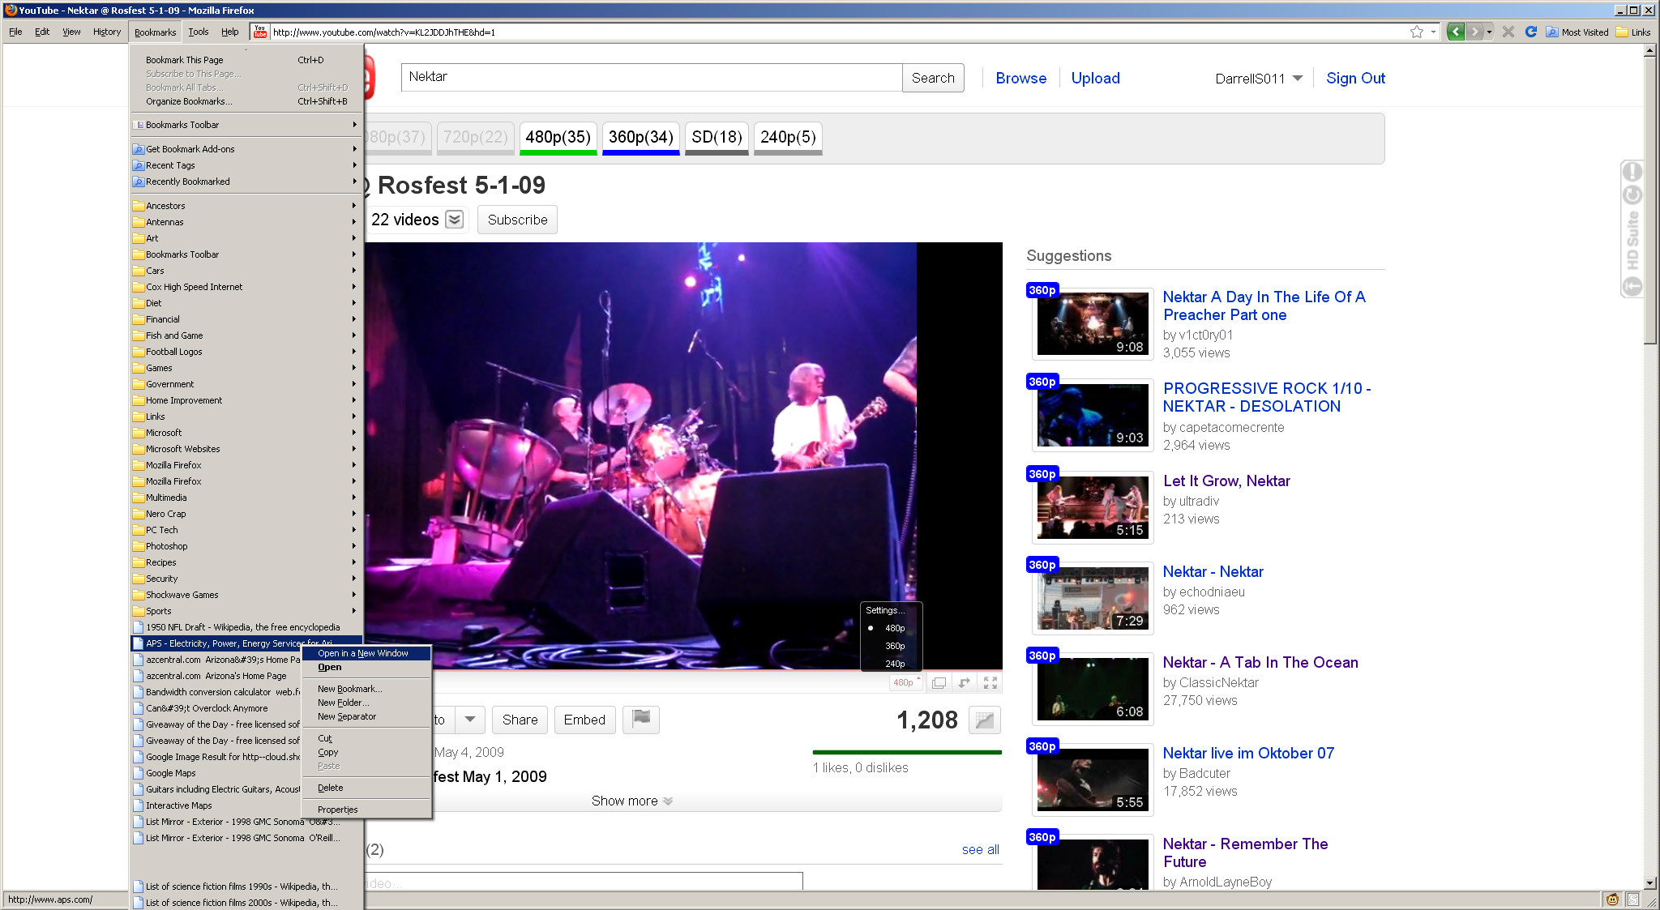The image size is (1660, 910).
Task: Open the Photoshop bookmark folder
Action: tap(245, 546)
